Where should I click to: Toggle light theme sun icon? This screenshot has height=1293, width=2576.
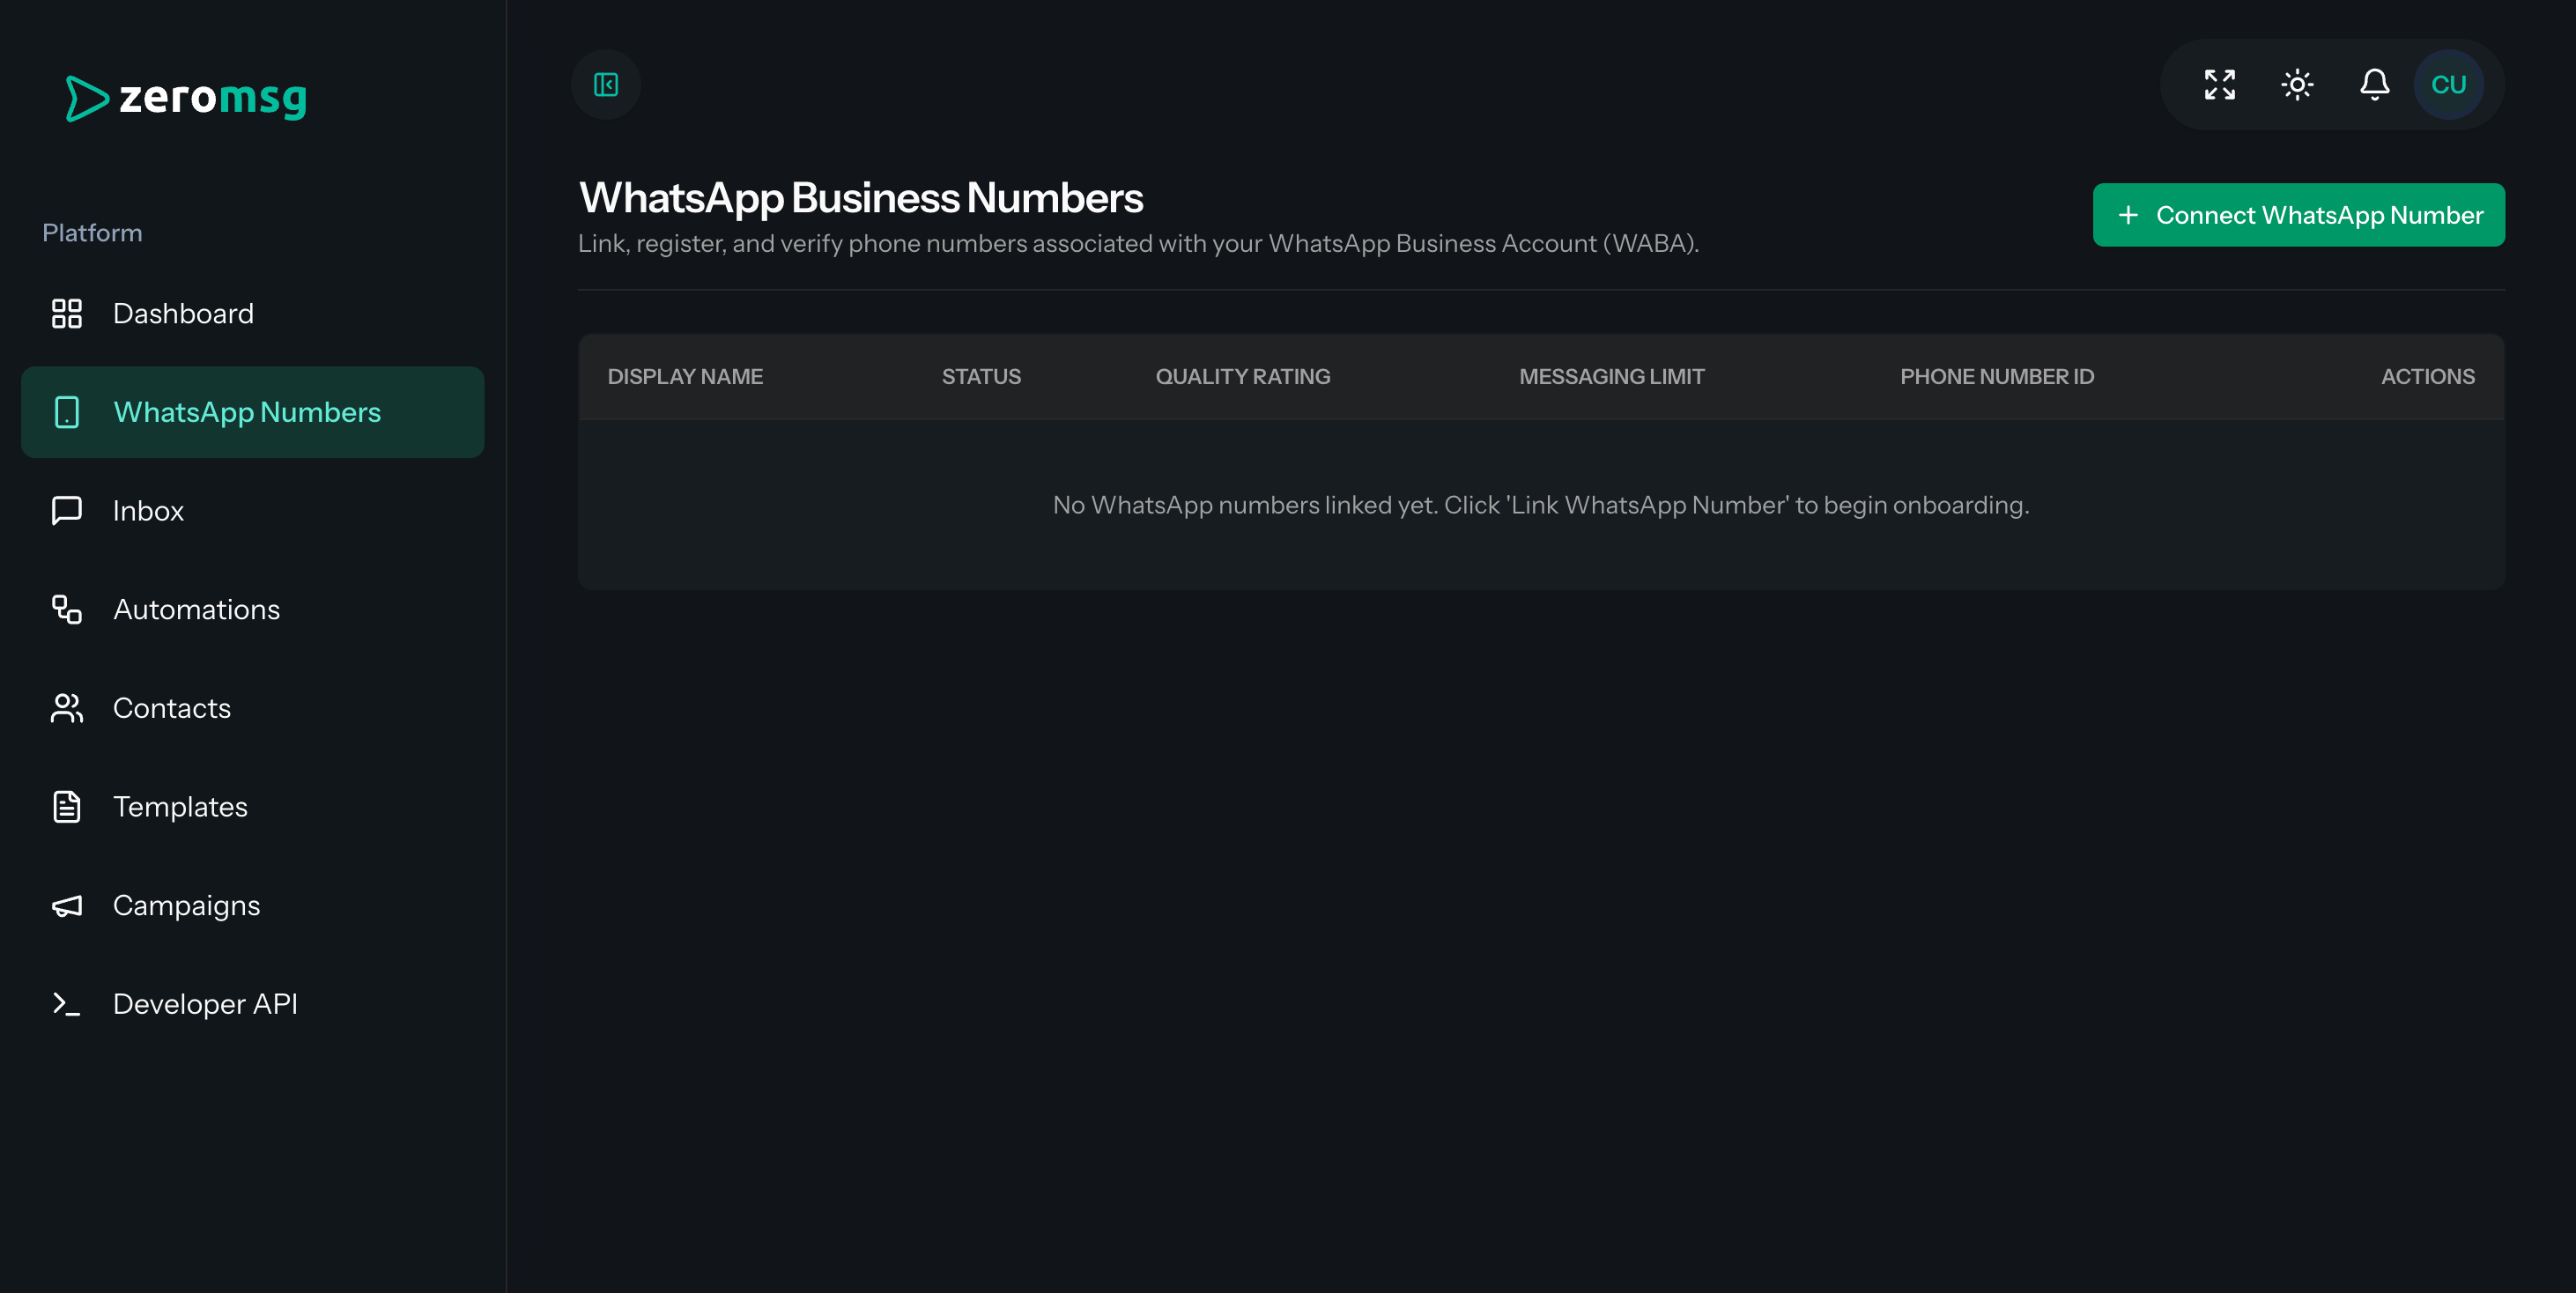[x=2297, y=85]
